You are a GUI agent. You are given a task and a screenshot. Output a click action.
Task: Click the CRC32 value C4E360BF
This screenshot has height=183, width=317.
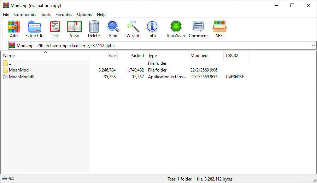tap(235, 77)
